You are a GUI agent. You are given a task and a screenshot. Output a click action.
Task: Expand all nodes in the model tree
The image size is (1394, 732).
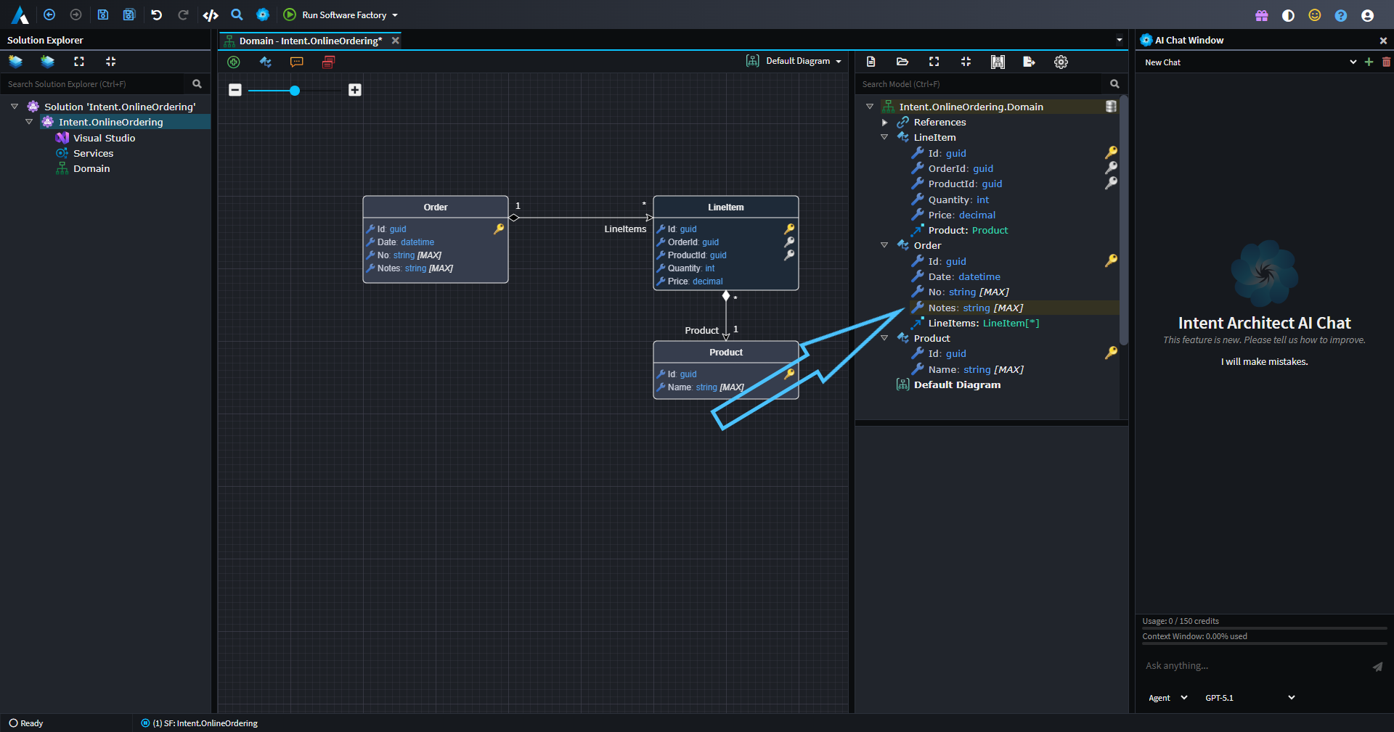click(934, 62)
